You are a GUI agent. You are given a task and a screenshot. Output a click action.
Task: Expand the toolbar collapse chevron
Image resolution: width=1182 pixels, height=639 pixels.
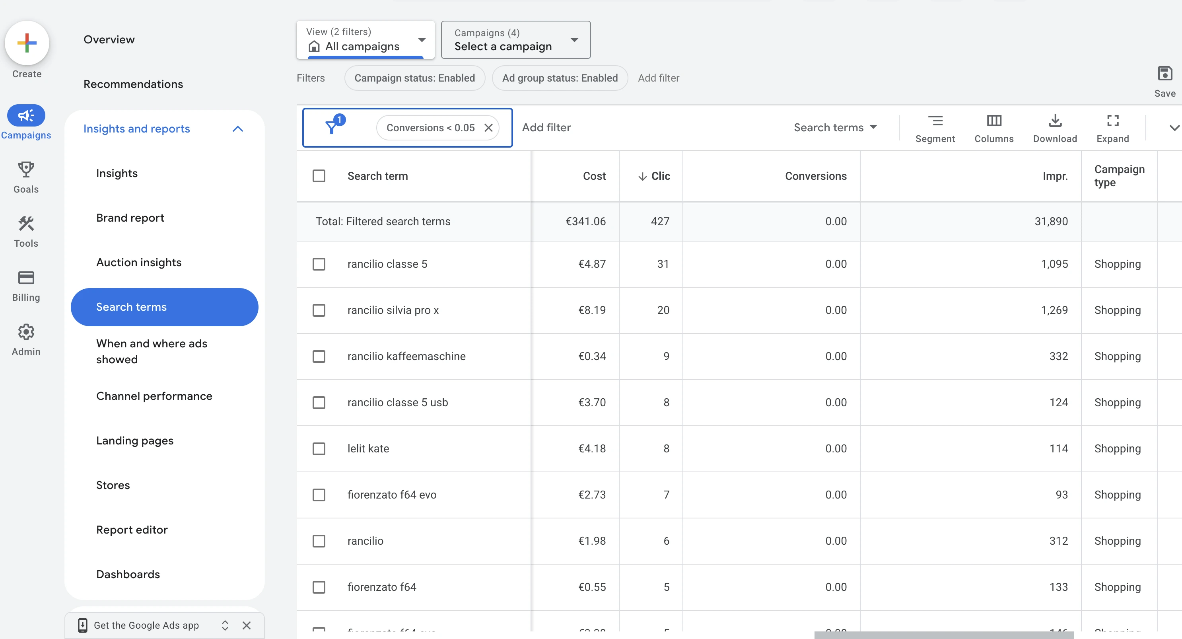[1174, 128]
